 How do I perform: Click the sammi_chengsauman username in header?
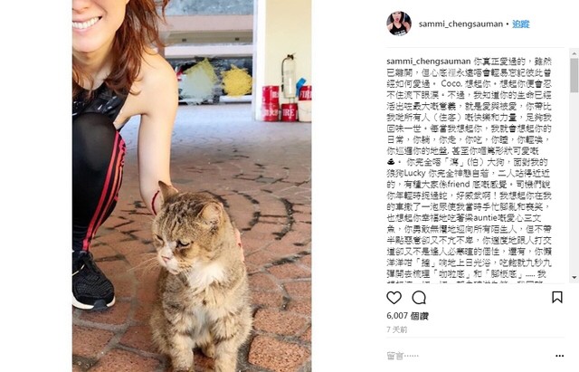point(460,24)
